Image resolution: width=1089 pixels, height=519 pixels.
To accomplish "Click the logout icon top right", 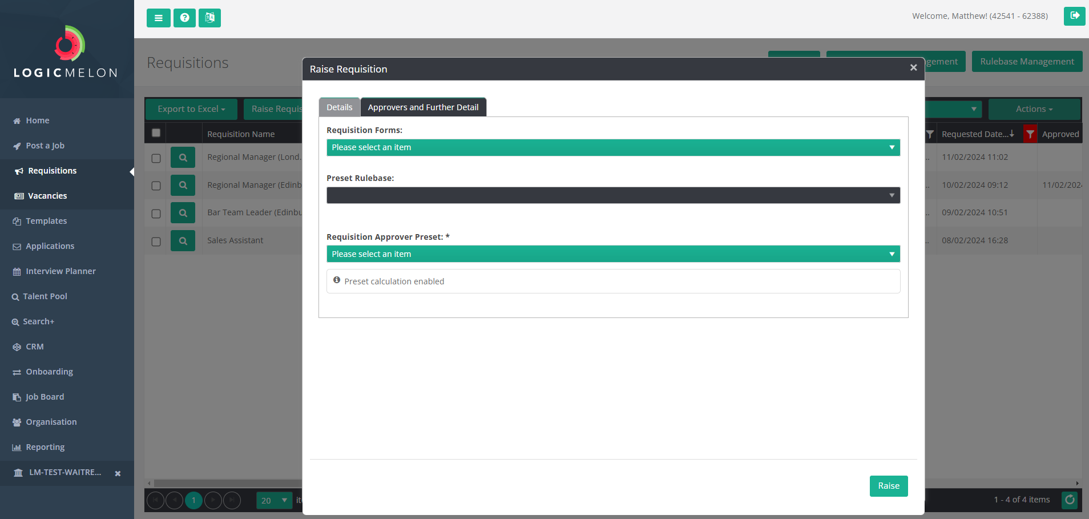I will [x=1075, y=16].
